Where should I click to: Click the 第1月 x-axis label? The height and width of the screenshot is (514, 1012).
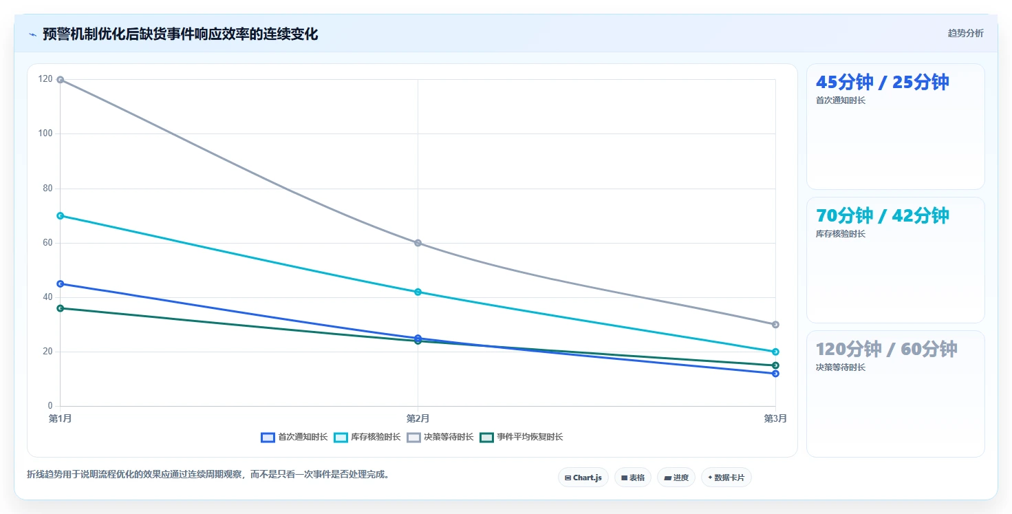tap(61, 418)
